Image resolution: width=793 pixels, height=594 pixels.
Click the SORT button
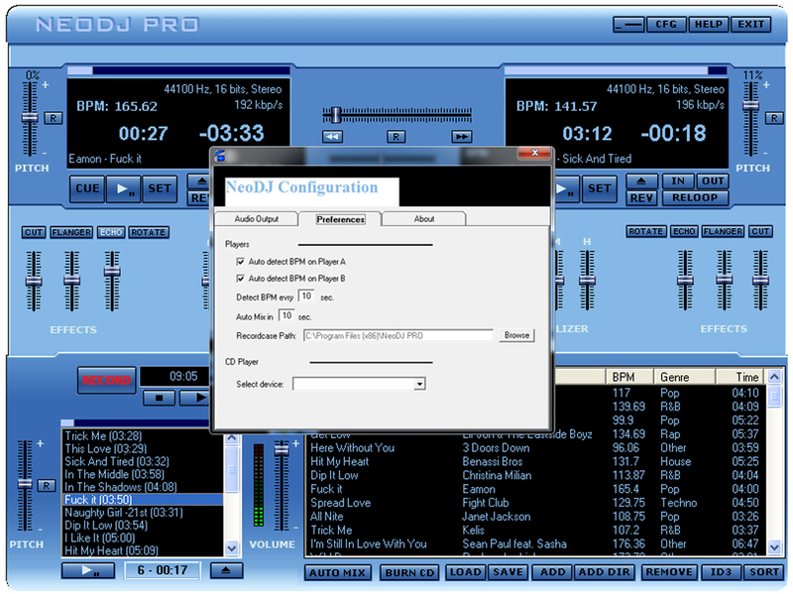point(763,572)
